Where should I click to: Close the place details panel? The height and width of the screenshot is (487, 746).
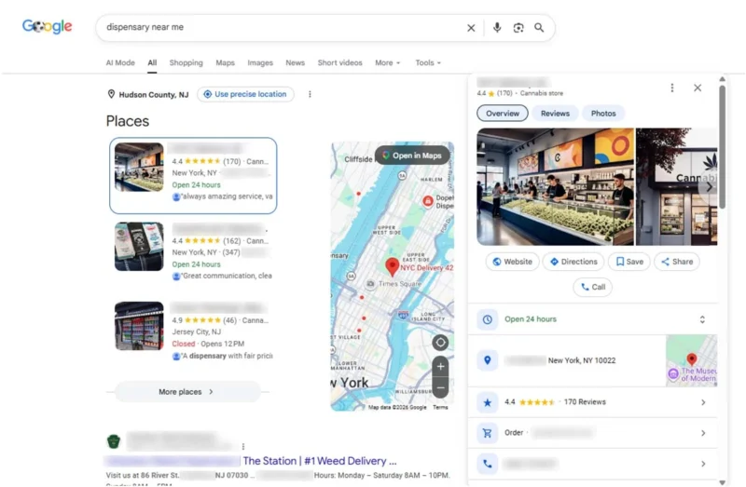698,88
